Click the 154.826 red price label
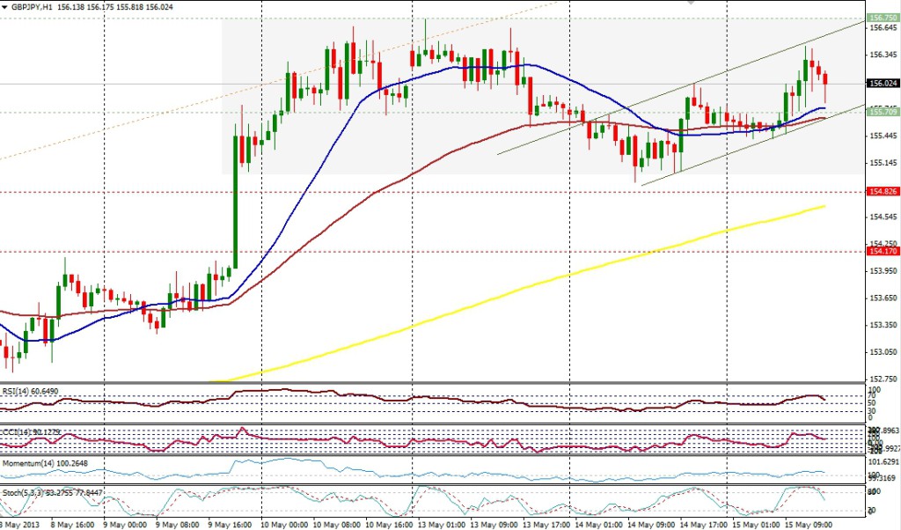Viewport: 901px width, 530px height. click(883, 191)
